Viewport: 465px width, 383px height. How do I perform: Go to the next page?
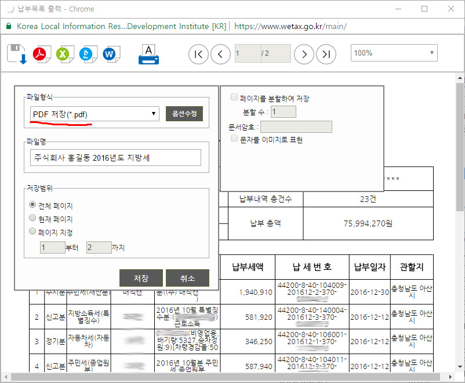coord(304,54)
